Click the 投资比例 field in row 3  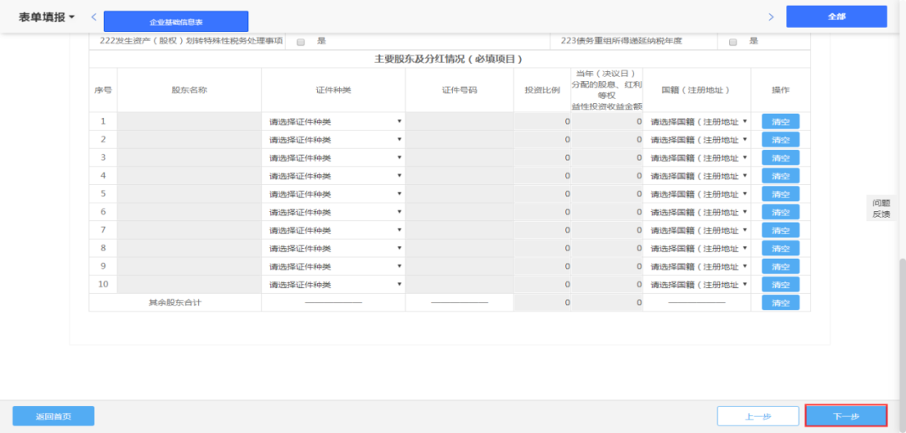(x=542, y=157)
